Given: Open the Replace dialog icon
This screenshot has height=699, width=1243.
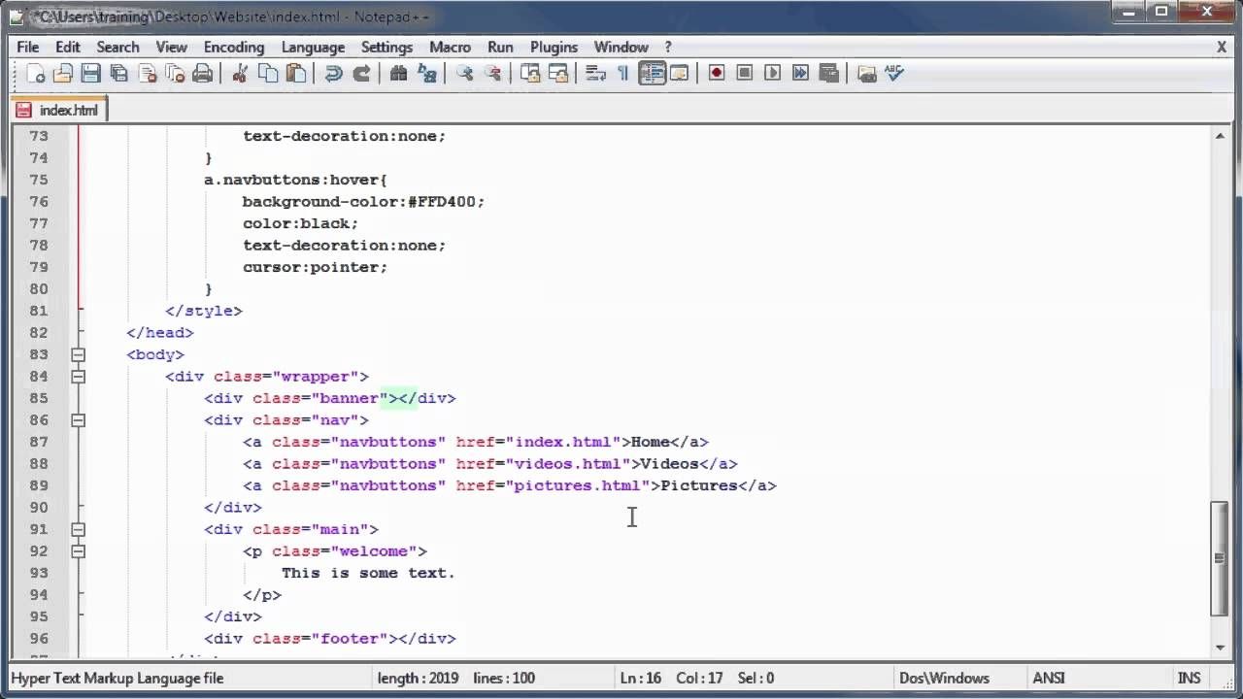Looking at the screenshot, I should [x=426, y=74].
